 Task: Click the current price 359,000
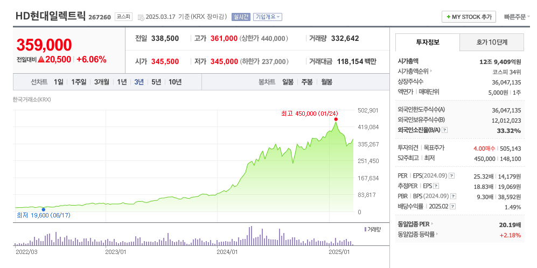44,45
